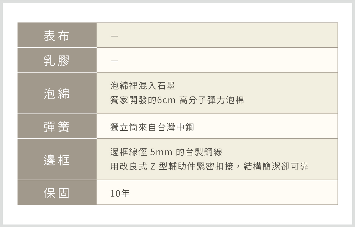Select the 彈簧 row label
This screenshot has height=227, width=355.
[x=57, y=126]
